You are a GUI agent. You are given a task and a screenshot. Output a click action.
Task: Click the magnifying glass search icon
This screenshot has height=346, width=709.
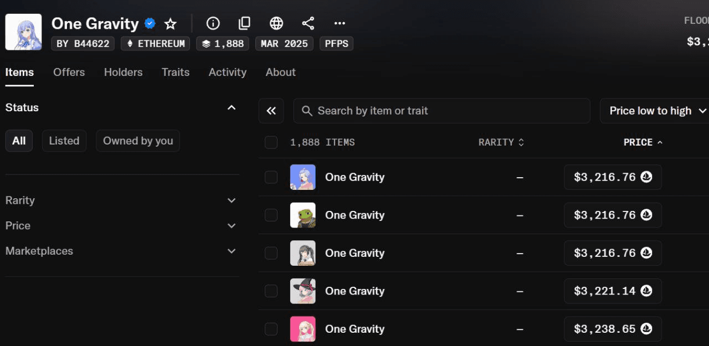click(x=307, y=111)
